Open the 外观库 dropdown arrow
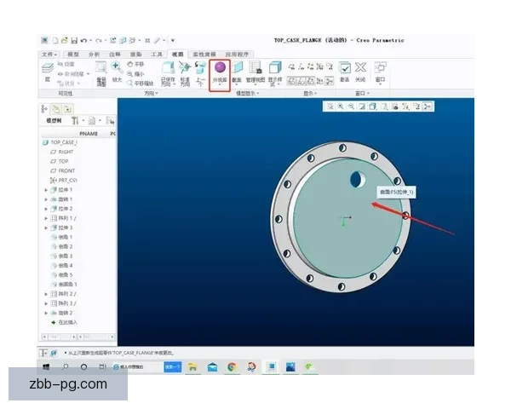Screen dimensions: 511x409 (220, 86)
